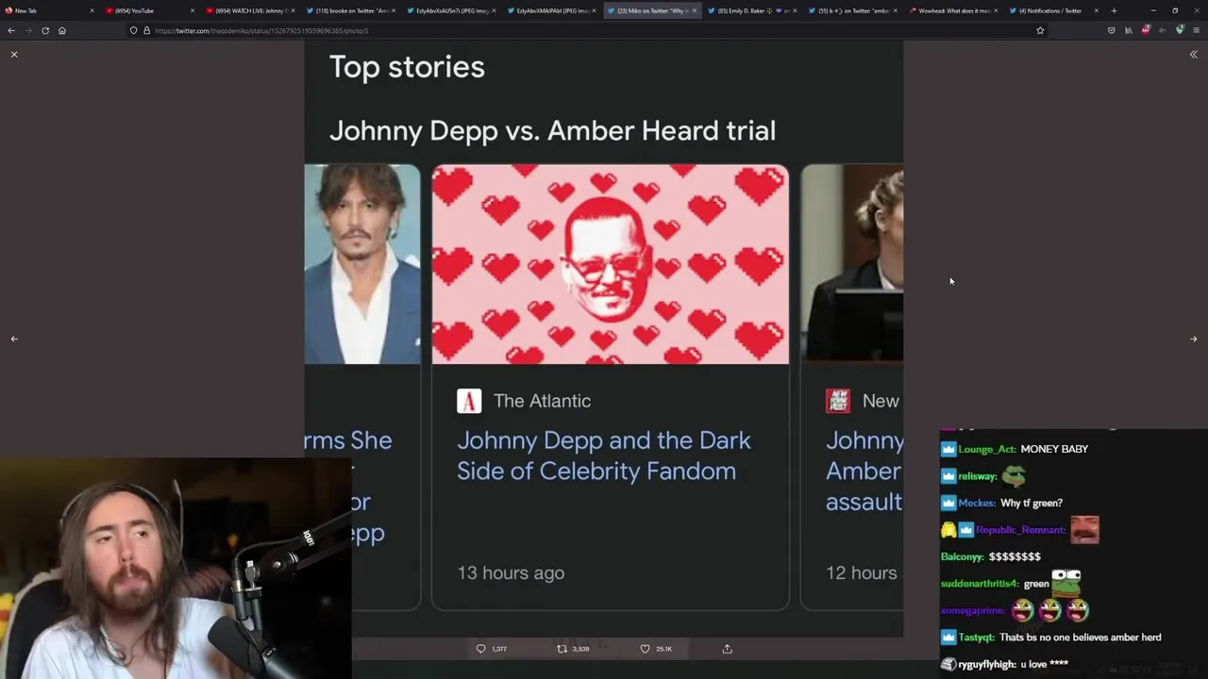Screen dimensions: 1208x679
Task: Close the (6954) YouTube tab
Action: pyautogui.click(x=193, y=10)
